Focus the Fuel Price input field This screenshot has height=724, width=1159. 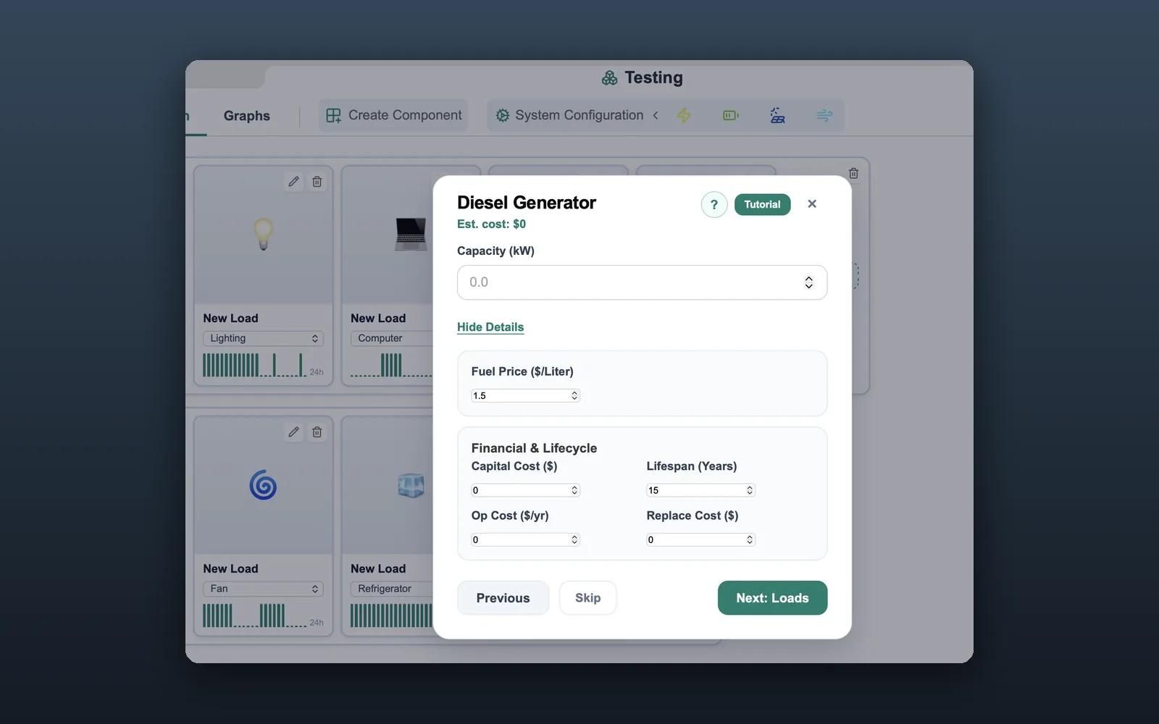(x=526, y=395)
